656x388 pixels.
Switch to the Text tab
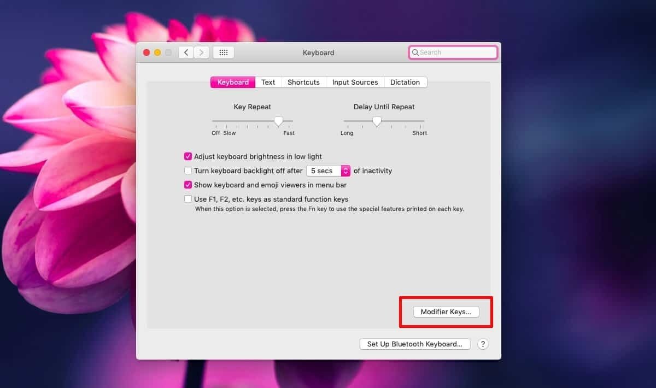268,82
